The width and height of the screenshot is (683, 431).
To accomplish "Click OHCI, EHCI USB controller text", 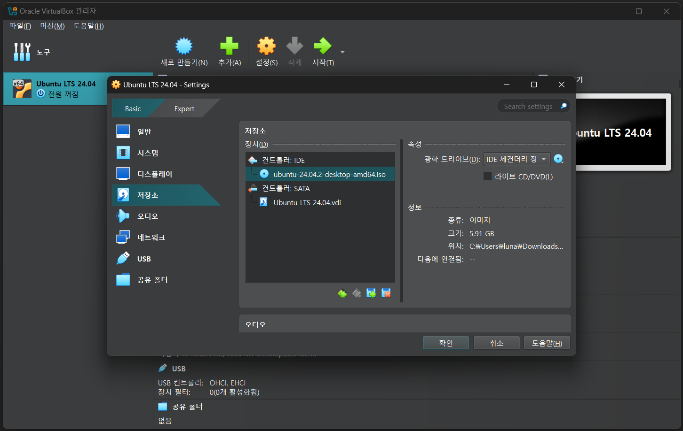I will [x=228, y=383].
